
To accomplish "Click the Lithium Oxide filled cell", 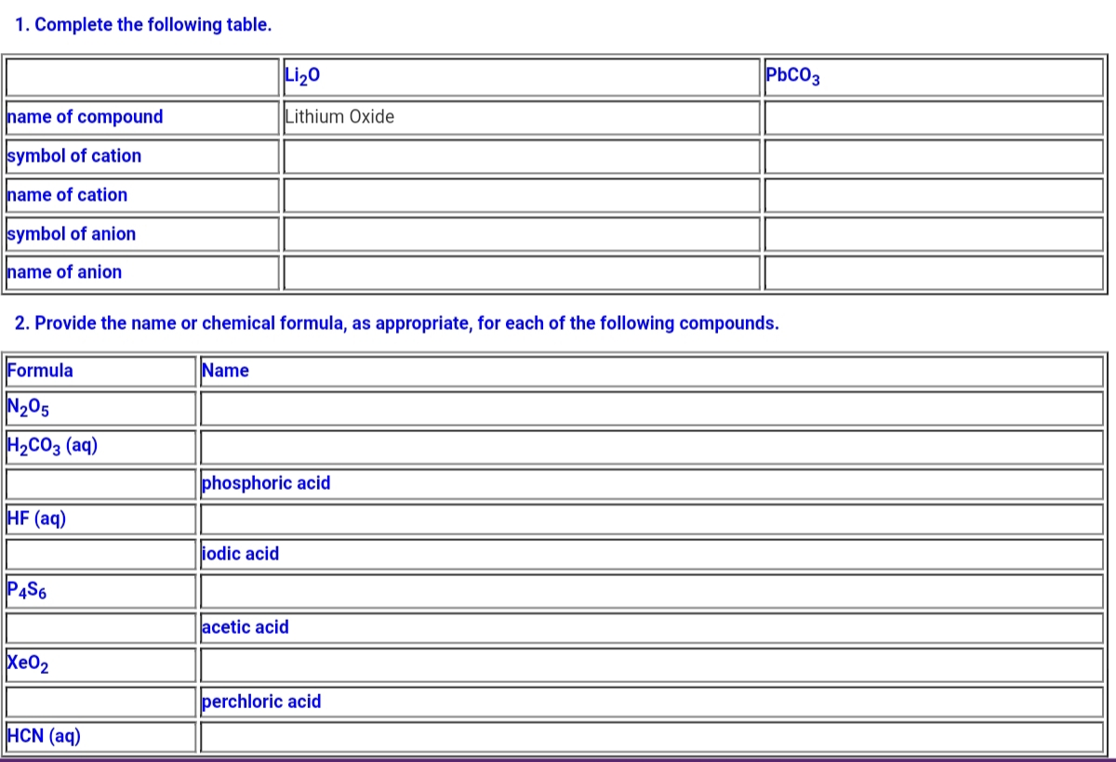I will click(x=521, y=117).
